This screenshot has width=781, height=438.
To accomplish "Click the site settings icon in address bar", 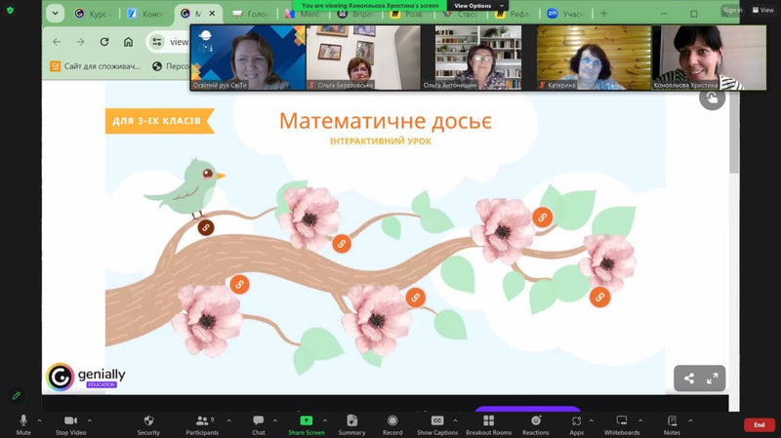I will (157, 42).
